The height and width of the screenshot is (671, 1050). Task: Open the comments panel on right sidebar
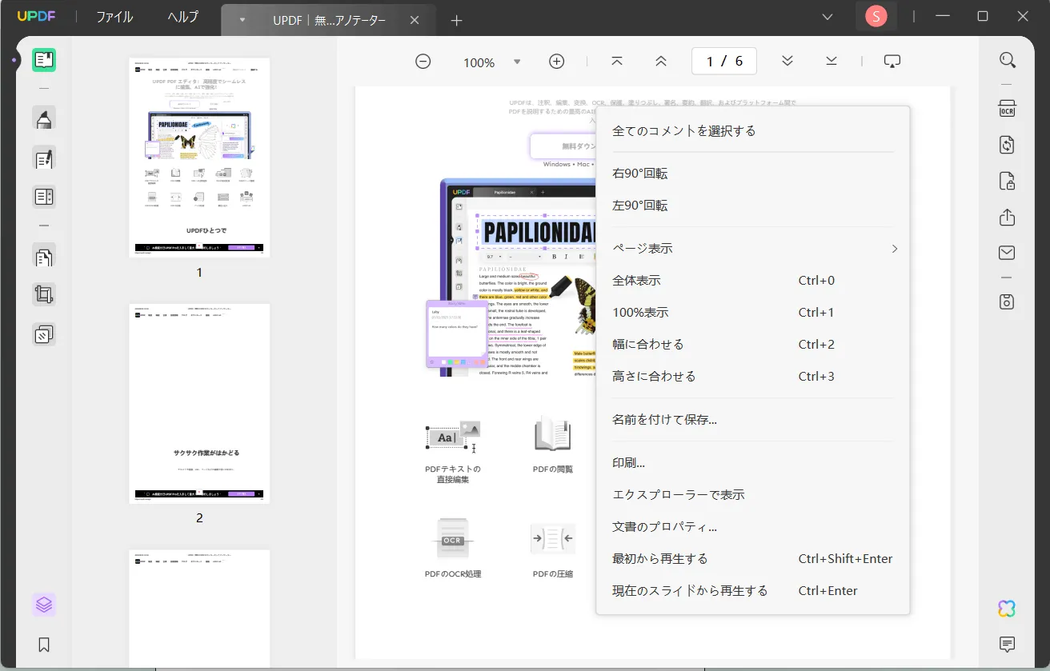click(1008, 645)
